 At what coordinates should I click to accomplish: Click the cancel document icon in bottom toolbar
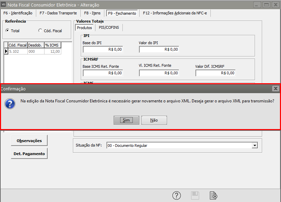(214, 195)
